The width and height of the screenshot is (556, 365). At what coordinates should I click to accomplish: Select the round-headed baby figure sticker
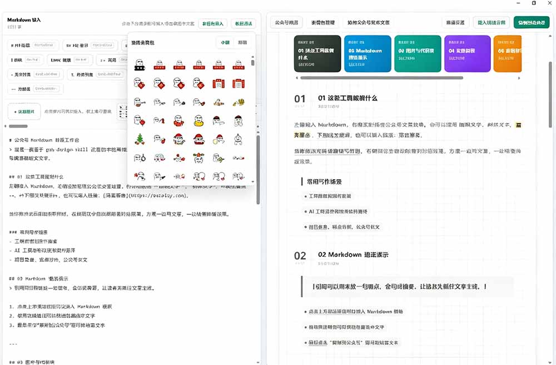pos(239,139)
